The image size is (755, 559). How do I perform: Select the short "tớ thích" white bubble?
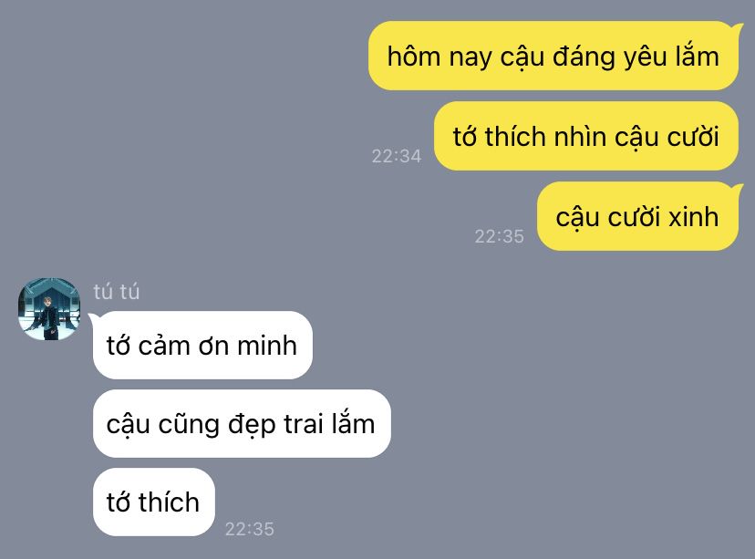(153, 502)
